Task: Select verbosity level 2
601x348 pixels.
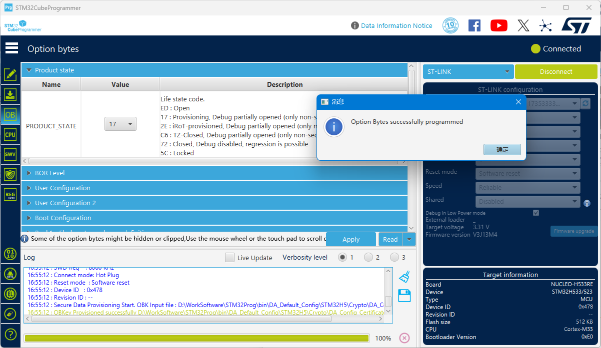Action: click(368, 257)
